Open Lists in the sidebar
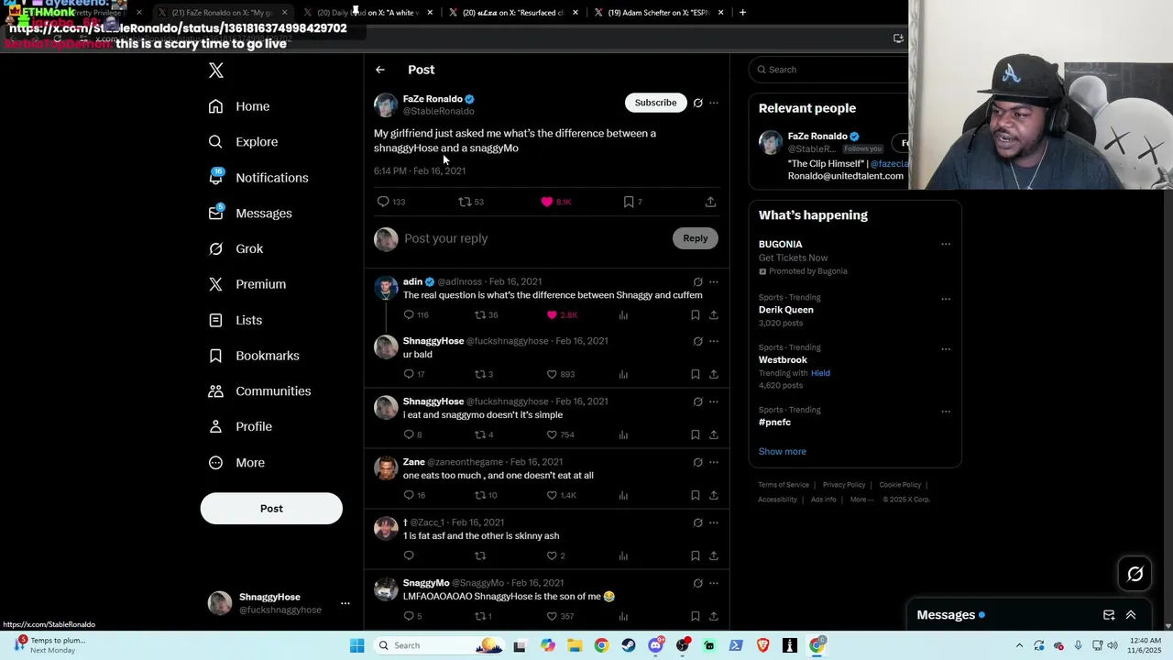This screenshot has width=1173, height=660. [236, 320]
